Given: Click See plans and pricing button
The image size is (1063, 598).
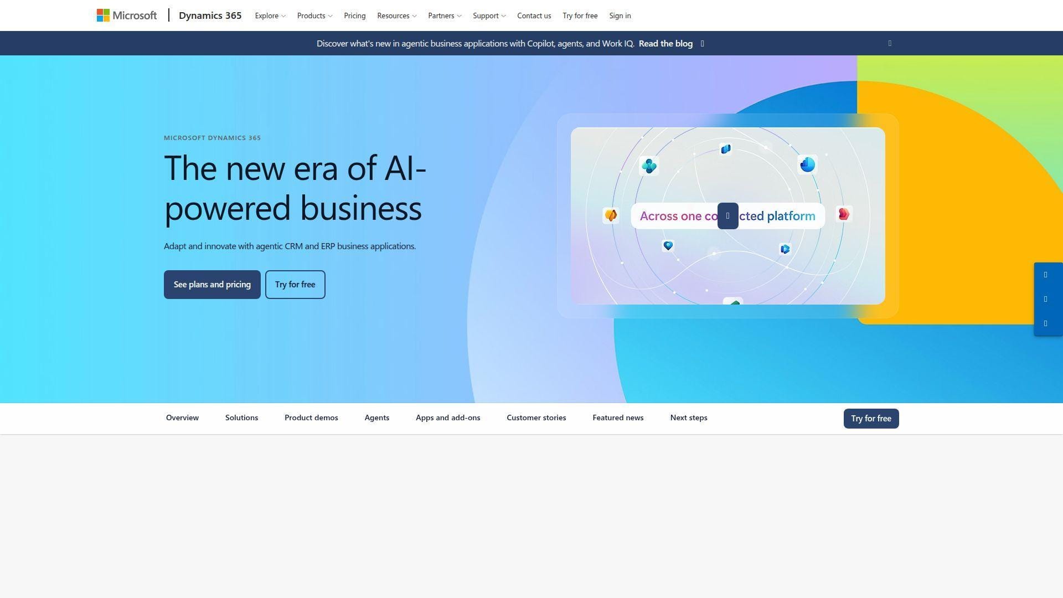Looking at the screenshot, I should 212,285.
